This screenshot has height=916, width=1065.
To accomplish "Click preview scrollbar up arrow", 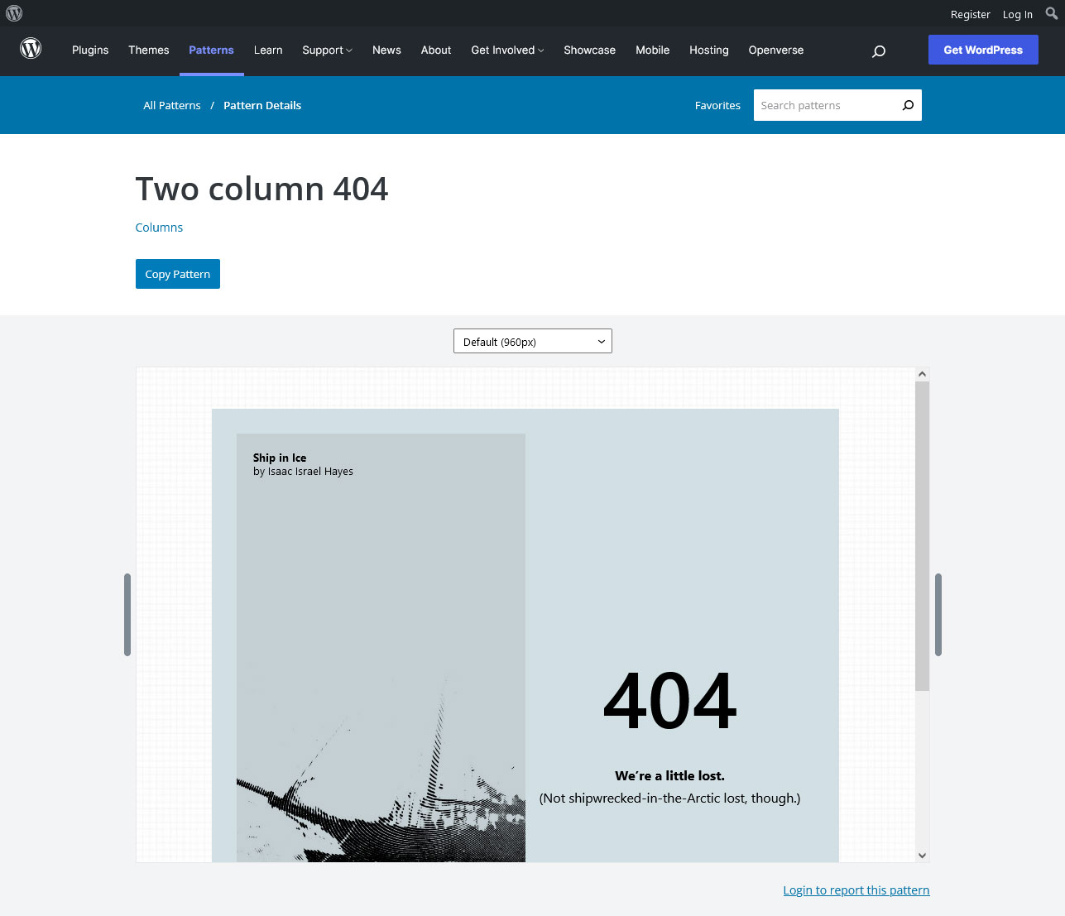I will tap(922, 374).
